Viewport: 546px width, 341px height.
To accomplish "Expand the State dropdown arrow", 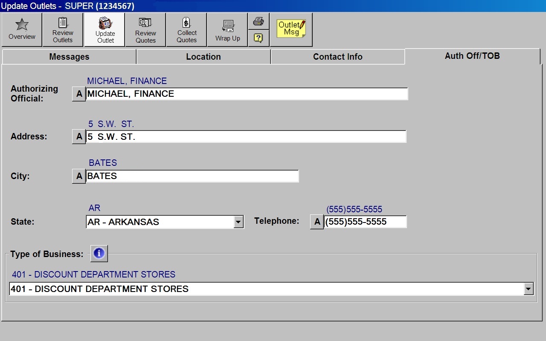I will (x=238, y=222).
